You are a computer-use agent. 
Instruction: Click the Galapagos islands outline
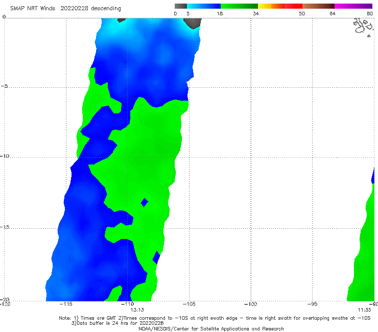(364, 27)
